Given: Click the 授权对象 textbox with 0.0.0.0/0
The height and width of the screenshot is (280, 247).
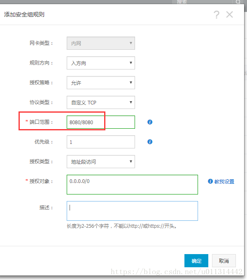Looking at the screenshot, I should pos(133,185).
